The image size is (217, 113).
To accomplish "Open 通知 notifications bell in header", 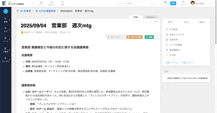I will [63, 3].
